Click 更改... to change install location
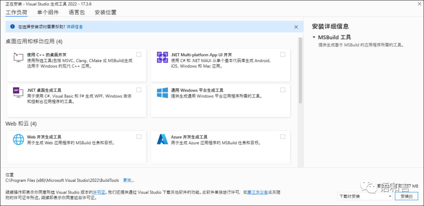 point(129,181)
